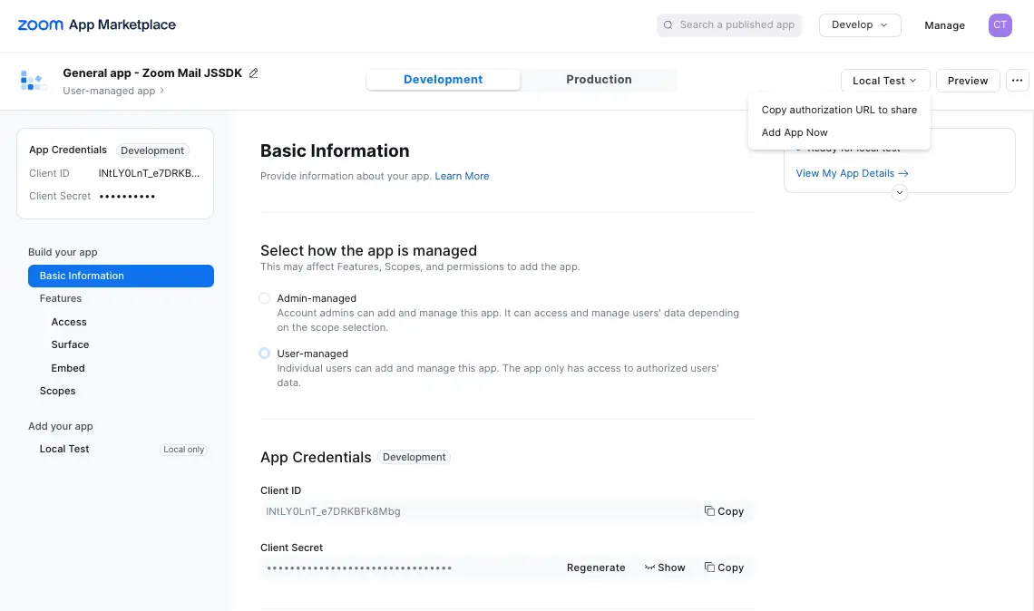Open the Learn More link
Image resolution: width=1034 pixels, height=611 pixels.
point(462,175)
